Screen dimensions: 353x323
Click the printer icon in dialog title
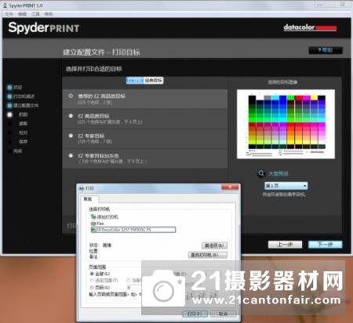click(x=82, y=188)
